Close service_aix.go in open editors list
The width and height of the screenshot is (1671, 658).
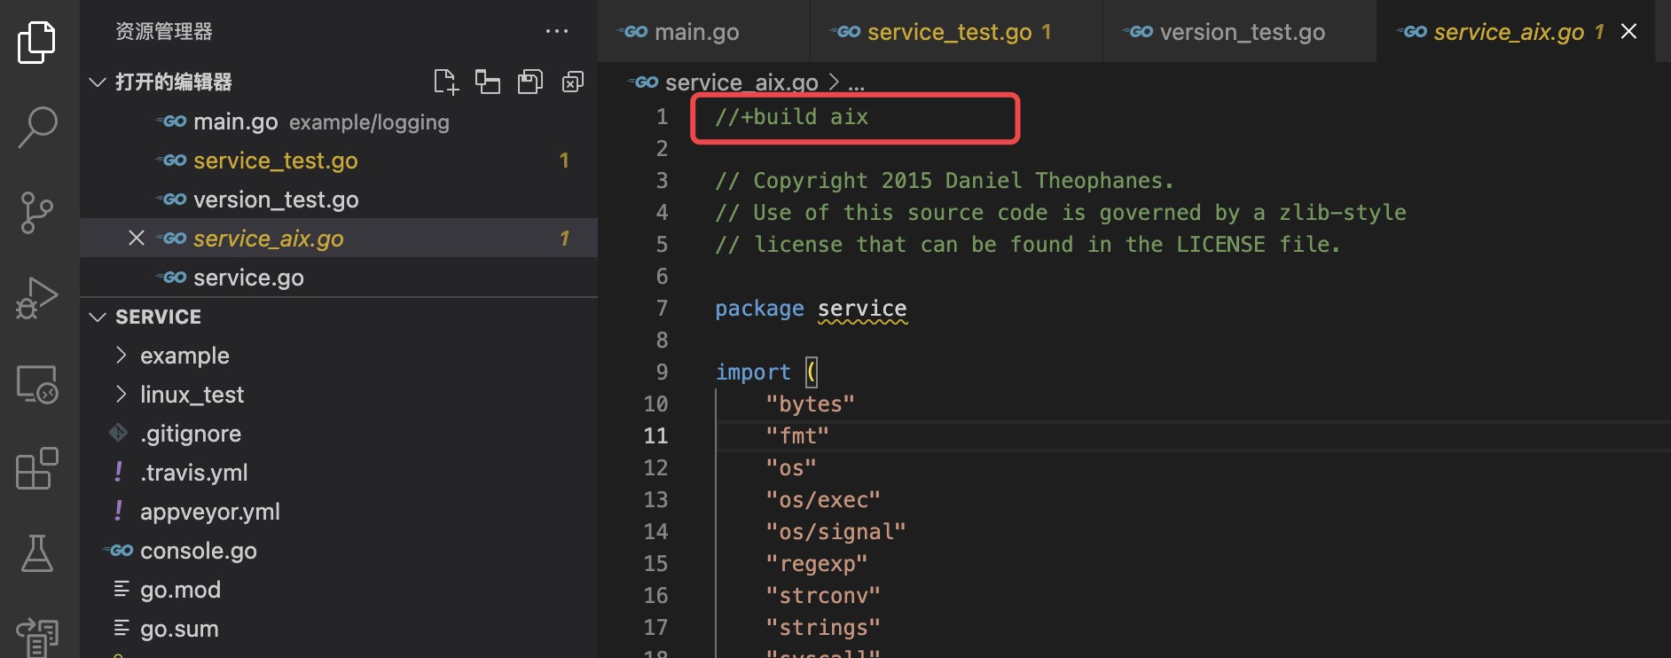137,238
